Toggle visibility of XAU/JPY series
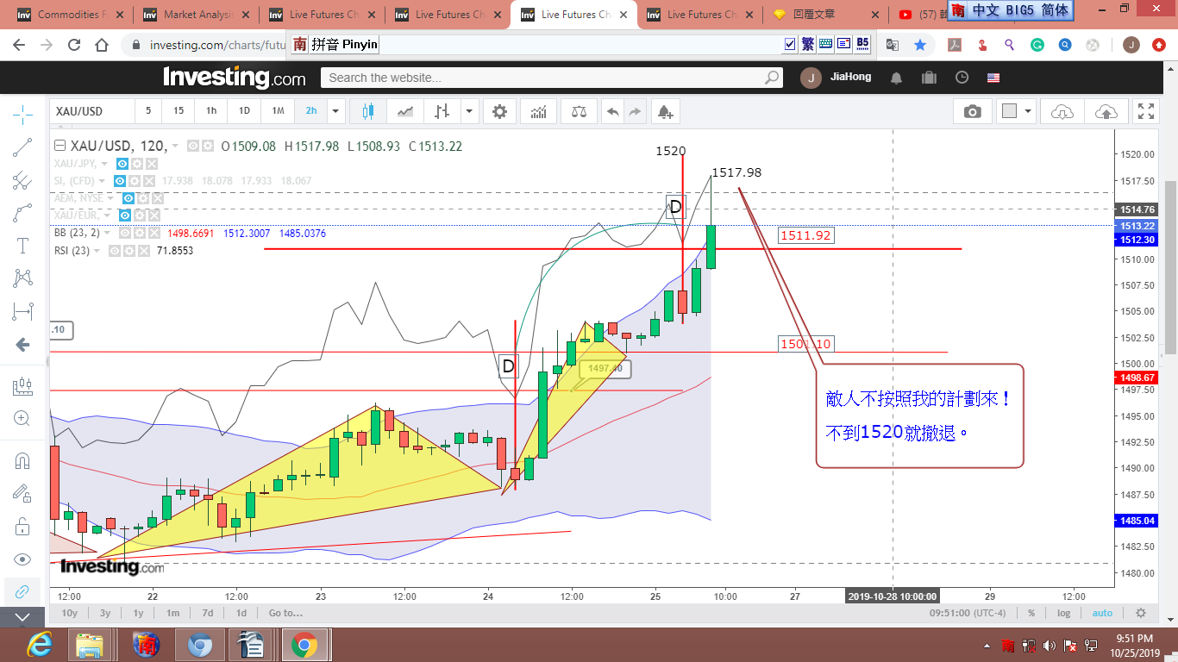Screen dimensions: 1178x662 122,164
